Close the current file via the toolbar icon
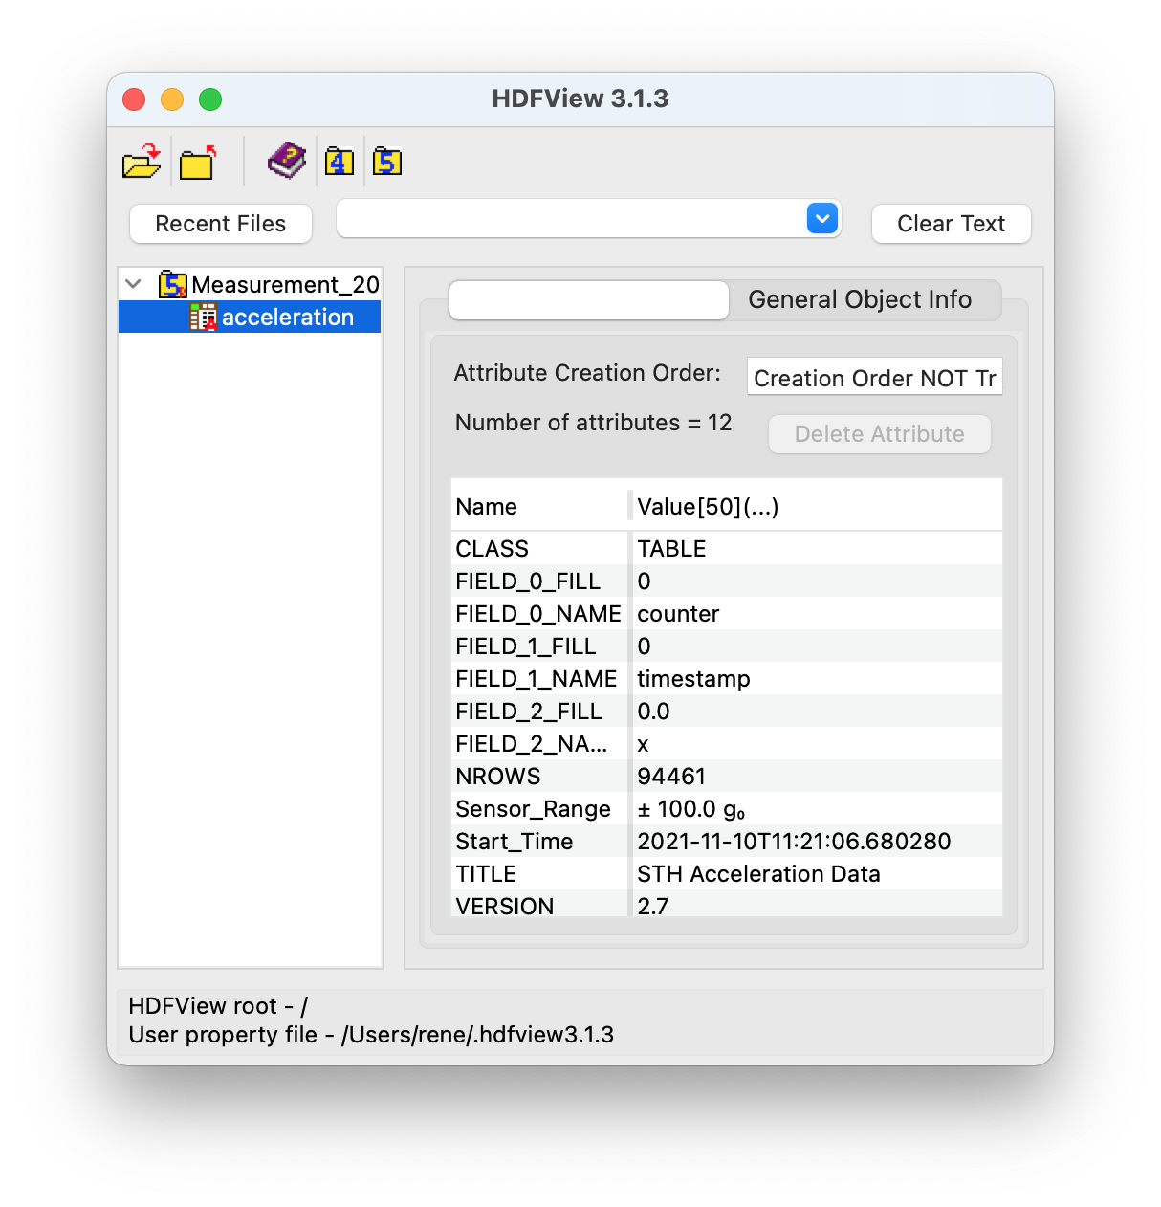1161x1207 pixels. pyautogui.click(x=194, y=162)
